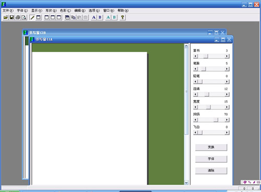Increase 飞白 value with right arrow
This screenshot has height=192, width=261.
tap(227, 133)
